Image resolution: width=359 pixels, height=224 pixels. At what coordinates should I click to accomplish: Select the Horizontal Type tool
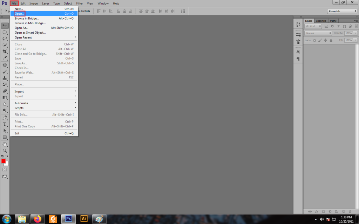tap(5, 124)
